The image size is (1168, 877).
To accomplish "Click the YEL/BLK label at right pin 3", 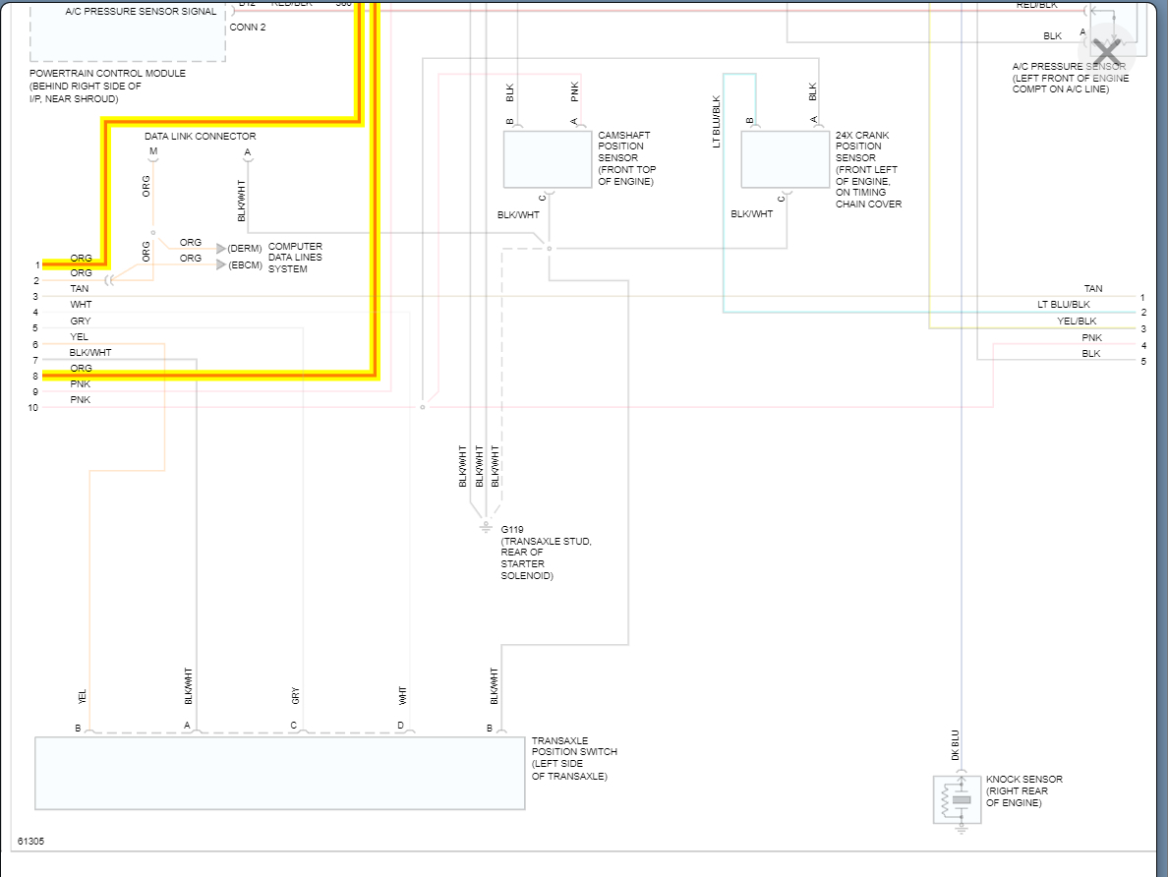I will (x=1078, y=322).
